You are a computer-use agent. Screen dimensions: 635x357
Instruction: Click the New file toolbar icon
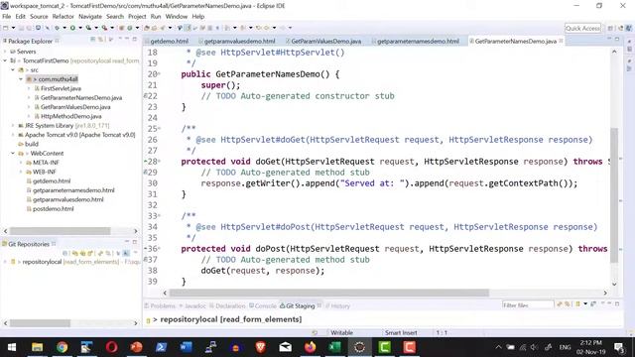pyautogui.click(x=6, y=28)
